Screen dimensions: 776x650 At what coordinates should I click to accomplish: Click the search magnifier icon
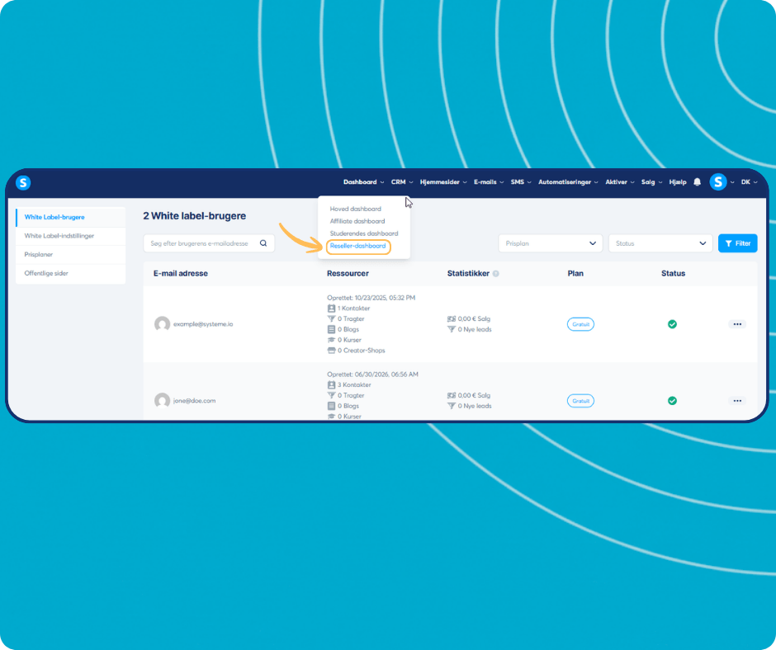[263, 243]
